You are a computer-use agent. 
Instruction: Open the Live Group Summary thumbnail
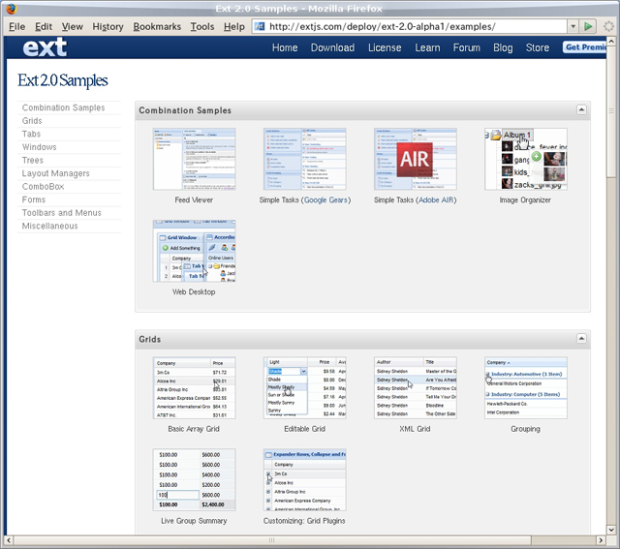194,479
